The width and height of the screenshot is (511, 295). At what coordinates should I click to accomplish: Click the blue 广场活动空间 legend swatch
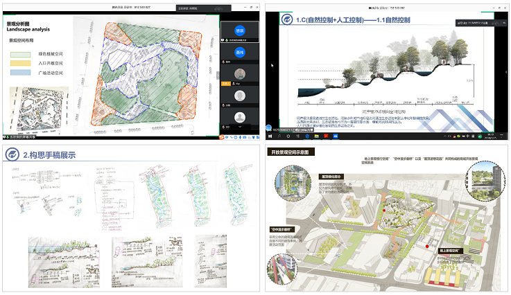[20, 72]
